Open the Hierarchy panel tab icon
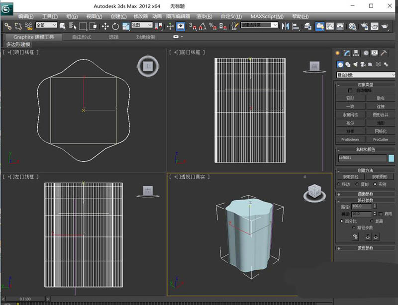 (357, 53)
